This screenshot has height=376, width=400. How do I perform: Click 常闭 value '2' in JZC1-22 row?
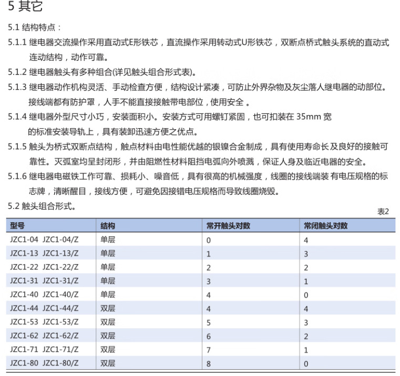306,268
